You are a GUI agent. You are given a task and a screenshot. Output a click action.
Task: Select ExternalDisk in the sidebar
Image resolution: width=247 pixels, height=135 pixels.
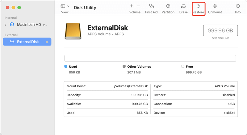coord(28,42)
